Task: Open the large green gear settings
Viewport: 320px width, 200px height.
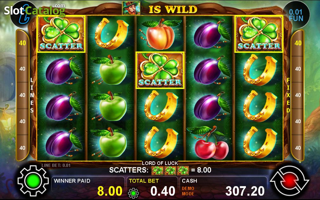Action: [33, 181]
